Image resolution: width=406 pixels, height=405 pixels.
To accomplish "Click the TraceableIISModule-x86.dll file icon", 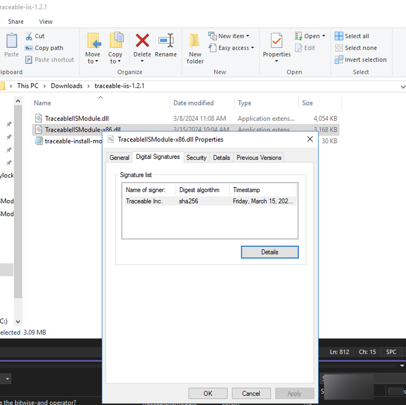I will coord(39,130).
